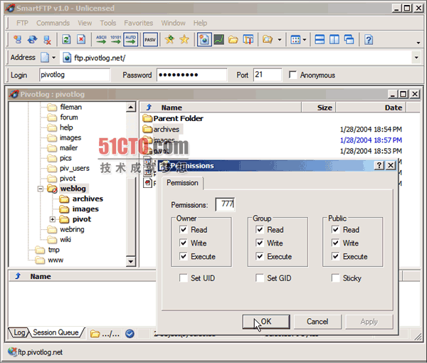Click the Disconnect toolbar icon
The image size is (427, 363).
click(x=47, y=40)
